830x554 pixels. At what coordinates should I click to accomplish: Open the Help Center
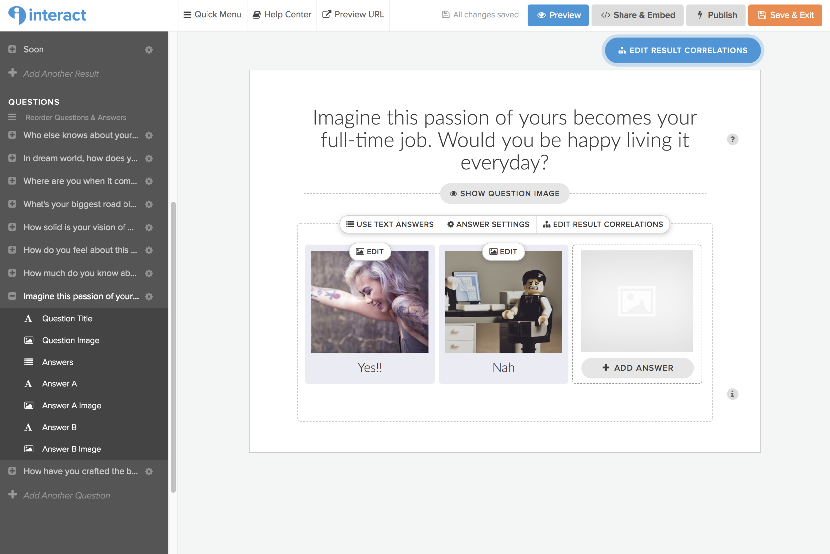tap(282, 15)
